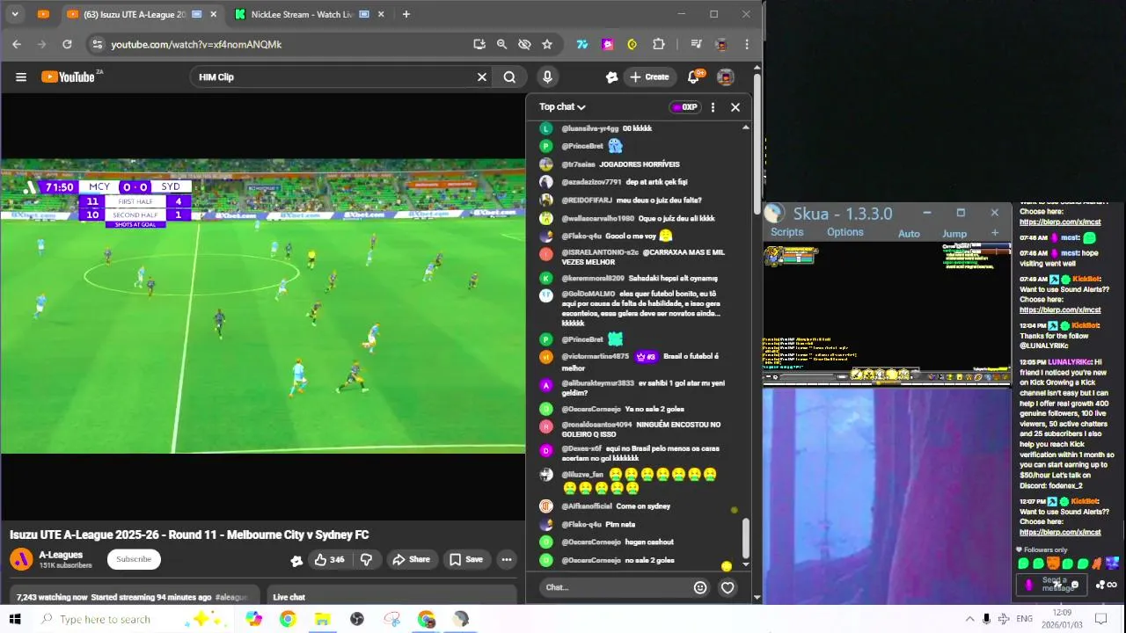This screenshot has height=633, width=1126.
Task: Open the YouTube guide hamburger menu
Action: point(21,77)
